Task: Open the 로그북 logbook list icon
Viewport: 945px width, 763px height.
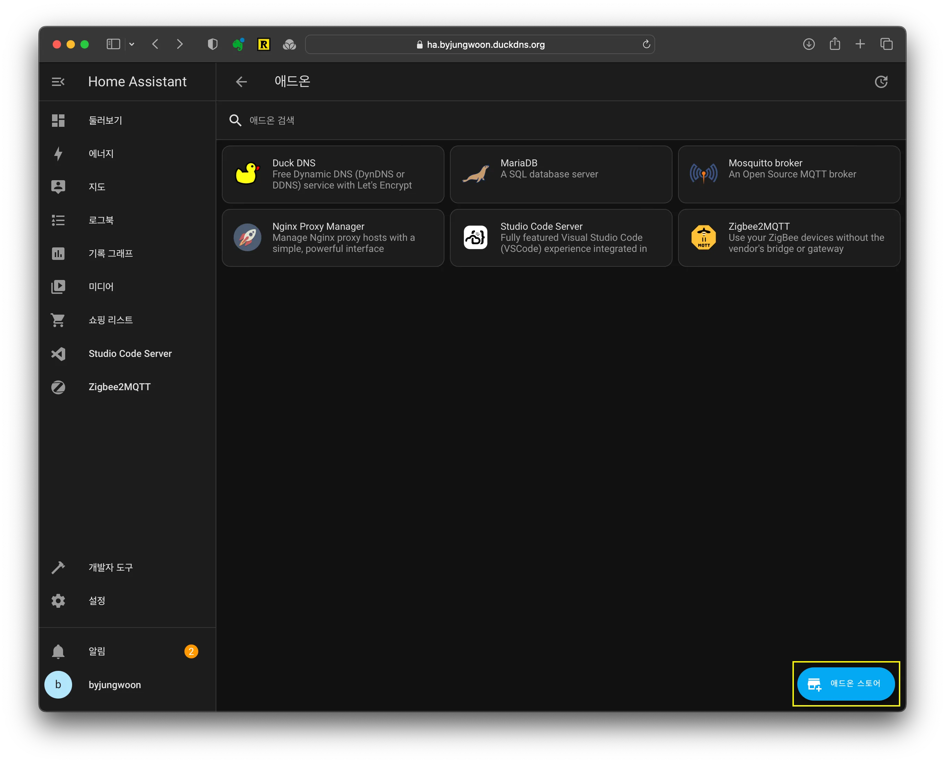Action: coord(58,220)
